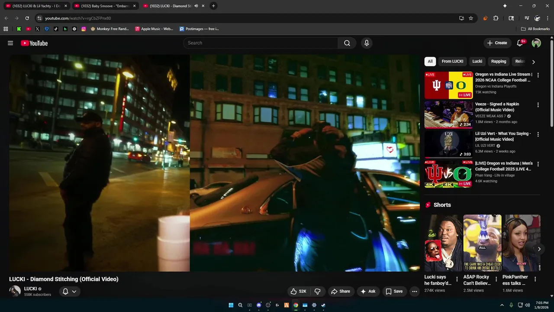
Task: Open the Windows Start button
Action: click(x=231, y=305)
